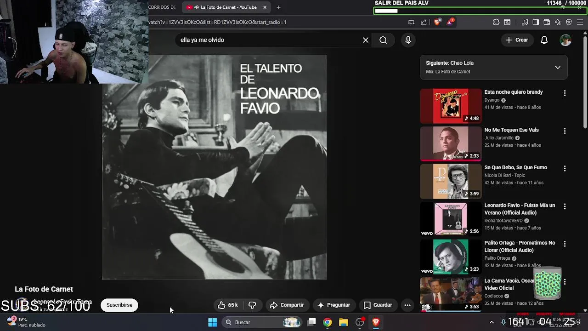
Task: Dislike the video with thumbs down
Action: (252, 305)
